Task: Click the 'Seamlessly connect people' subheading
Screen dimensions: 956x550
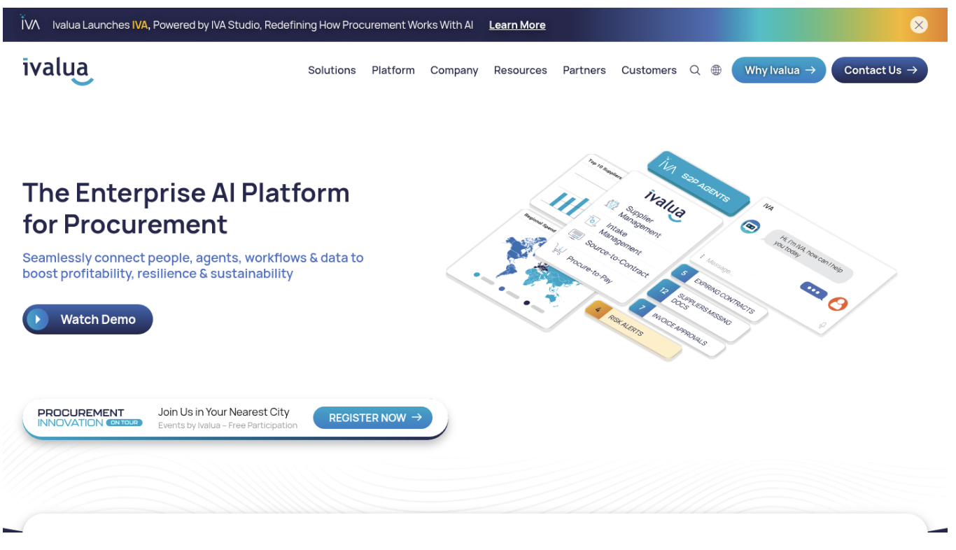Action: pos(193,265)
